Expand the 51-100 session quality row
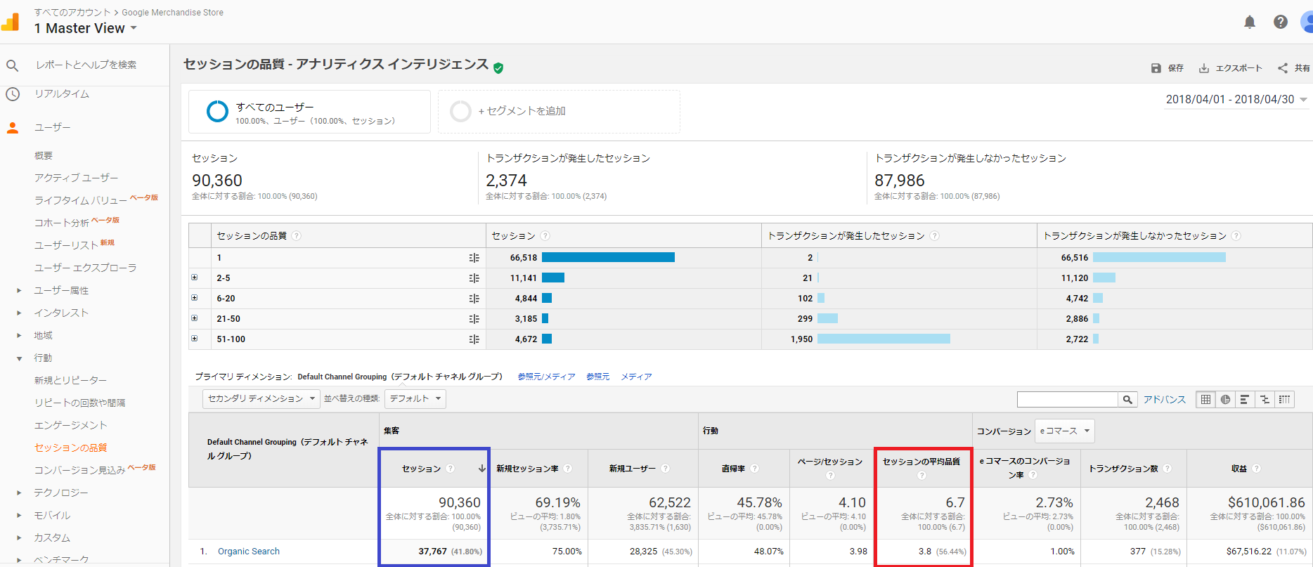The image size is (1313, 567). click(x=195, y=339)
